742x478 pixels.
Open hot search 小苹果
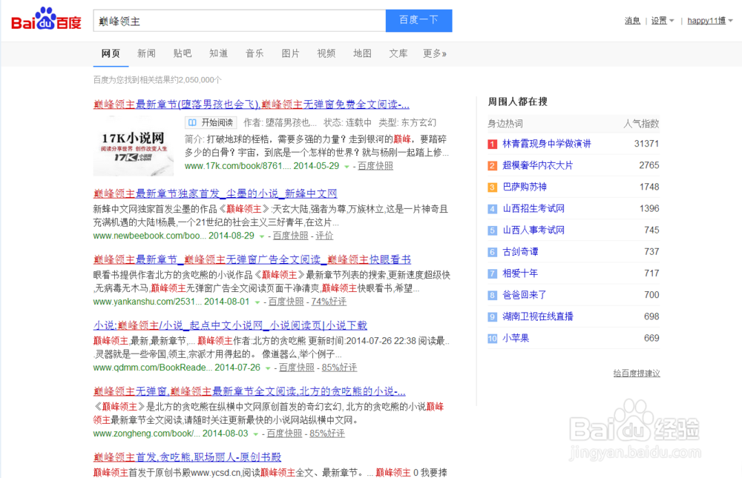pos(516,338)
